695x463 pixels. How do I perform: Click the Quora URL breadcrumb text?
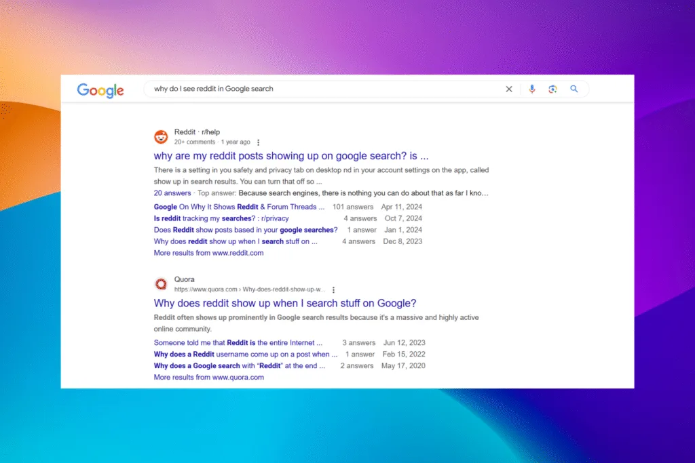tap(250, 289)
